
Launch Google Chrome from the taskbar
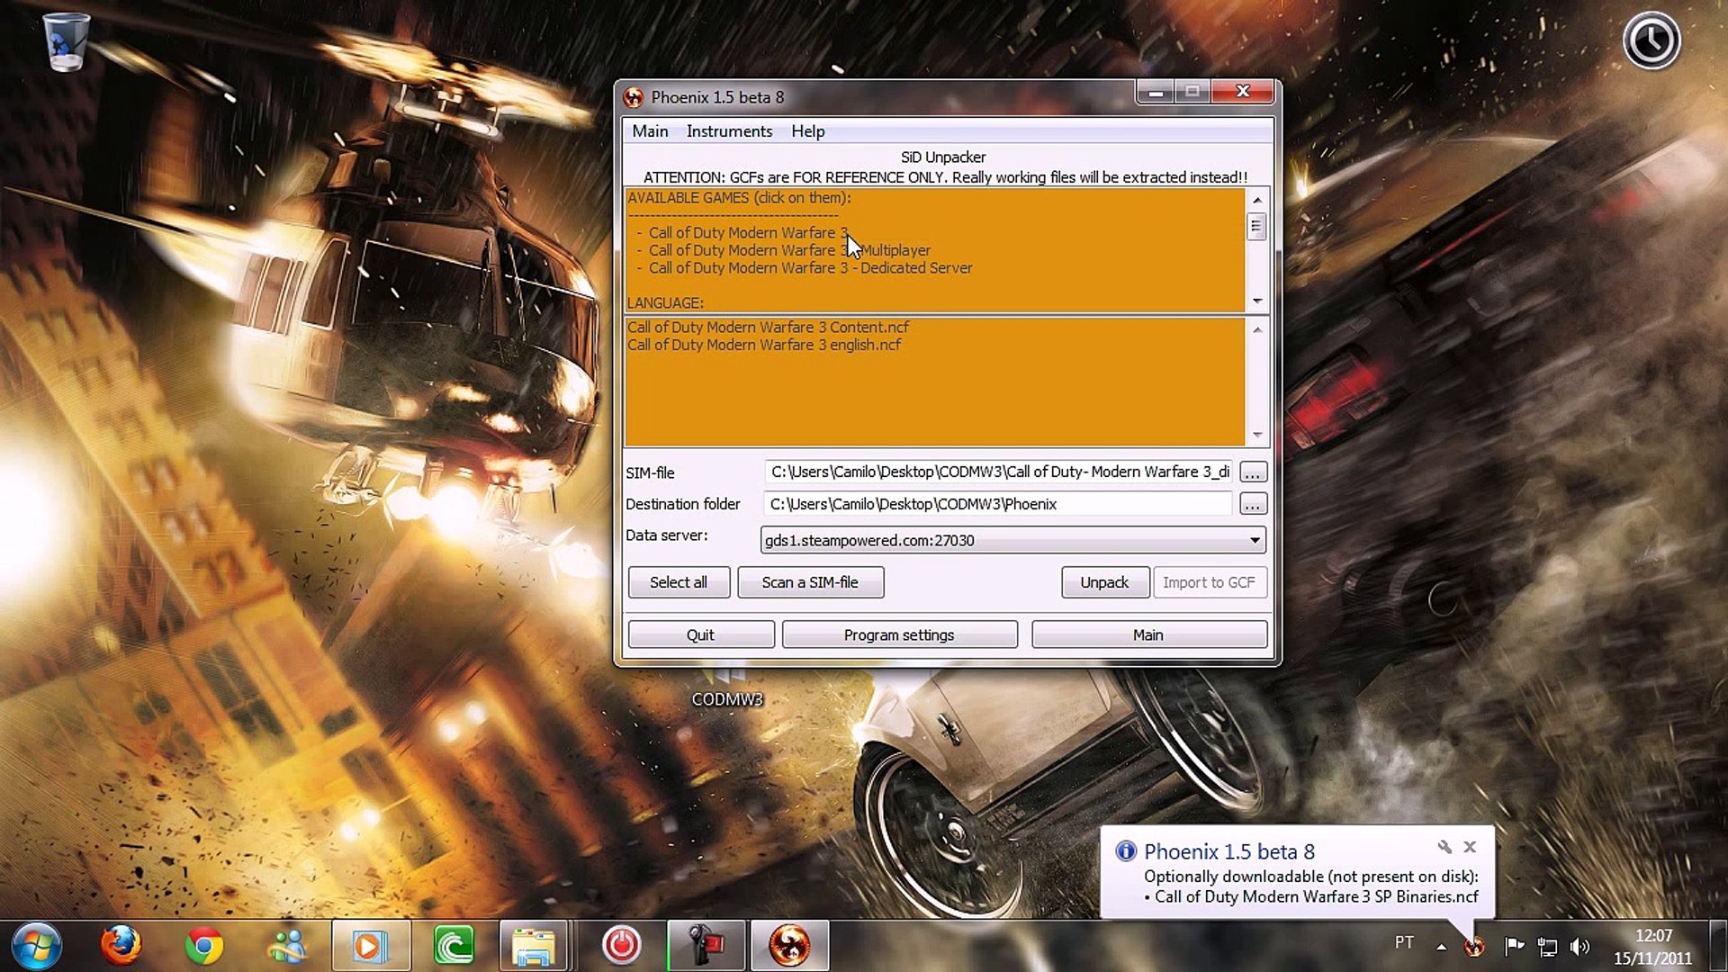pyautogui.click(x=204, y=946)
